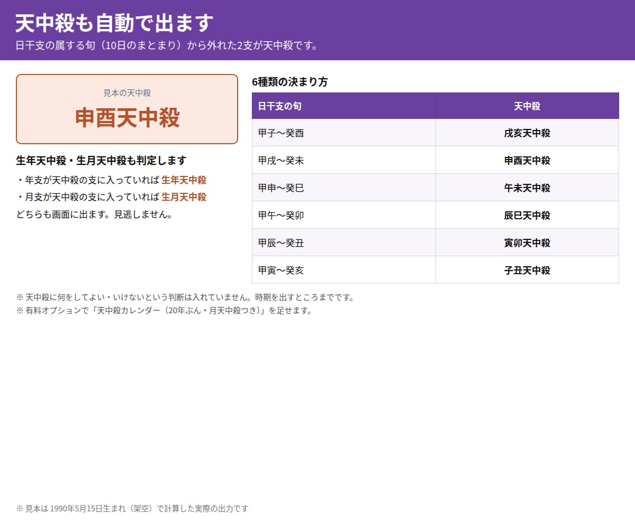This screenshot has height=523, width=635.
Task: Select the 見本の天中殺 label
Action: (127, 93)
